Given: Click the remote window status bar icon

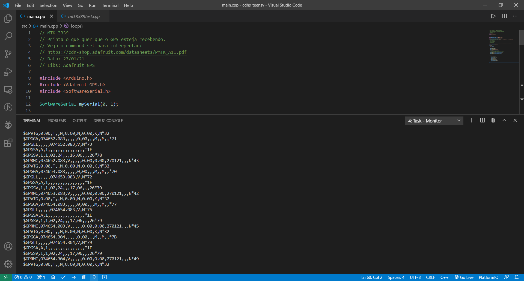Looking at the screenshot, I should [6, 277].
